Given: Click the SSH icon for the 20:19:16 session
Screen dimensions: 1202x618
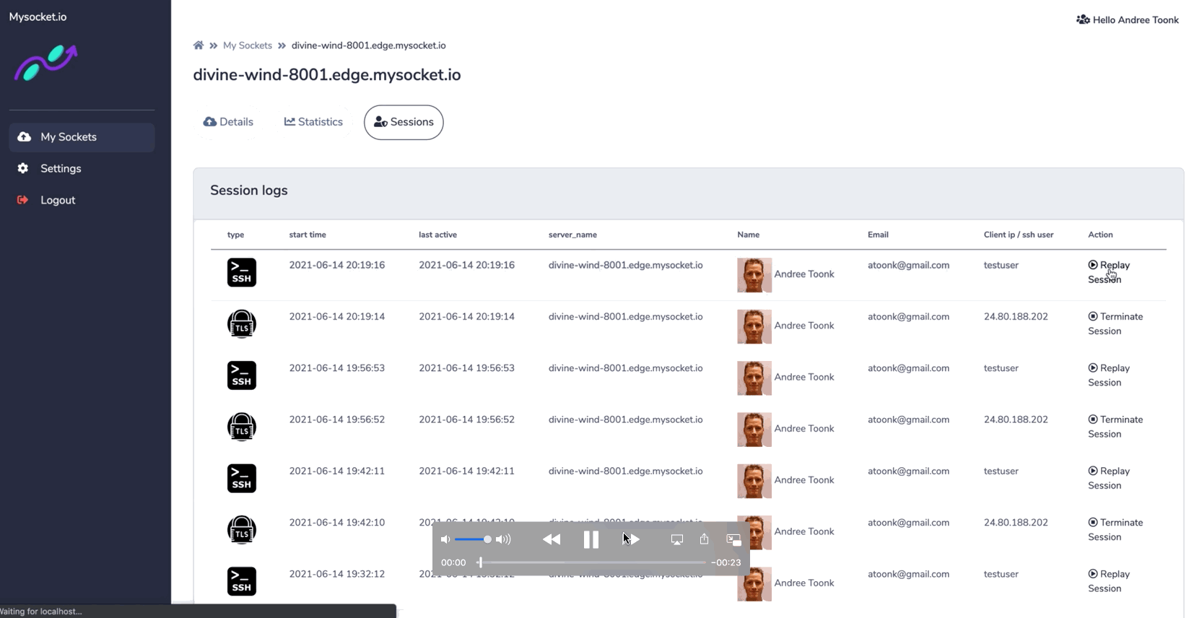Looking at the screenshot, I should coord(242,273).
